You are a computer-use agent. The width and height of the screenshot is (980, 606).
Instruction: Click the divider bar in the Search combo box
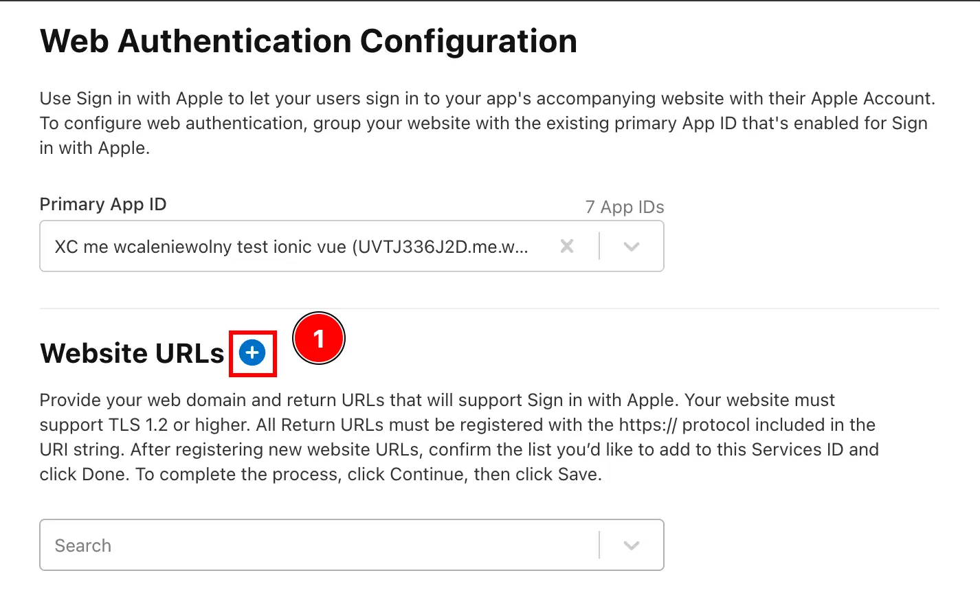coord(599,545)
